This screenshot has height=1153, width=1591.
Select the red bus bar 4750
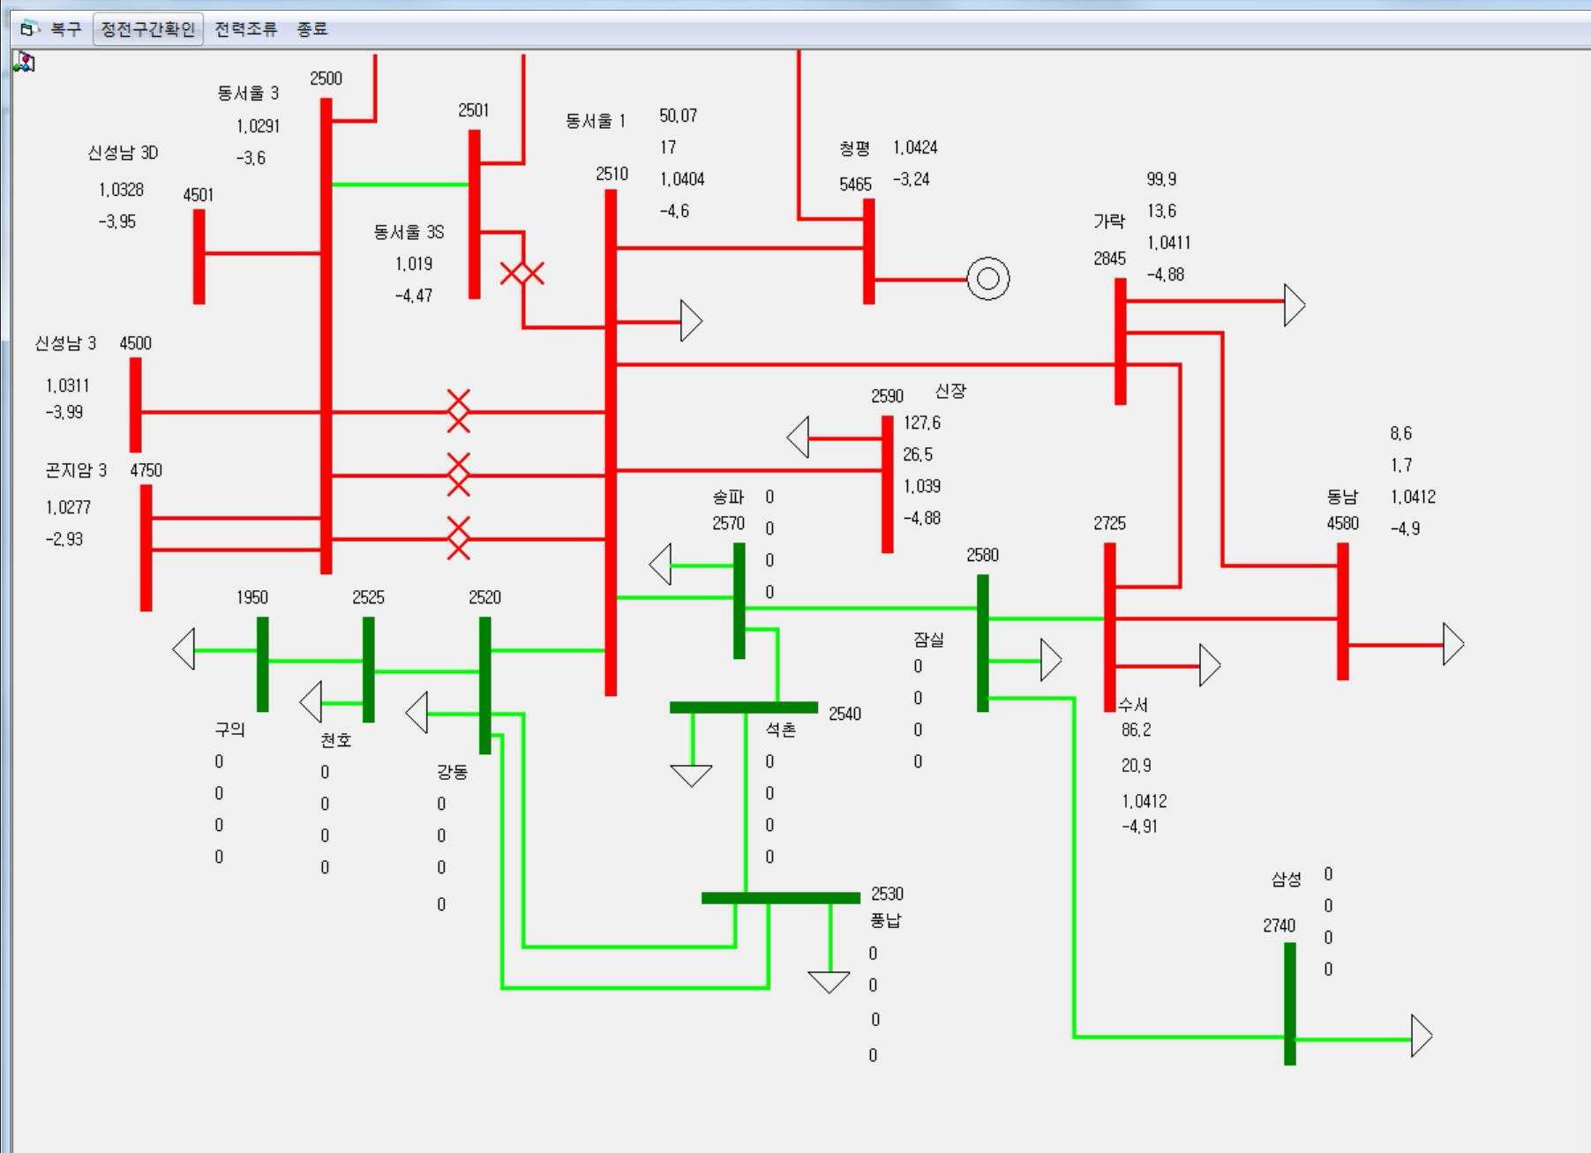(x=146, y=548)
